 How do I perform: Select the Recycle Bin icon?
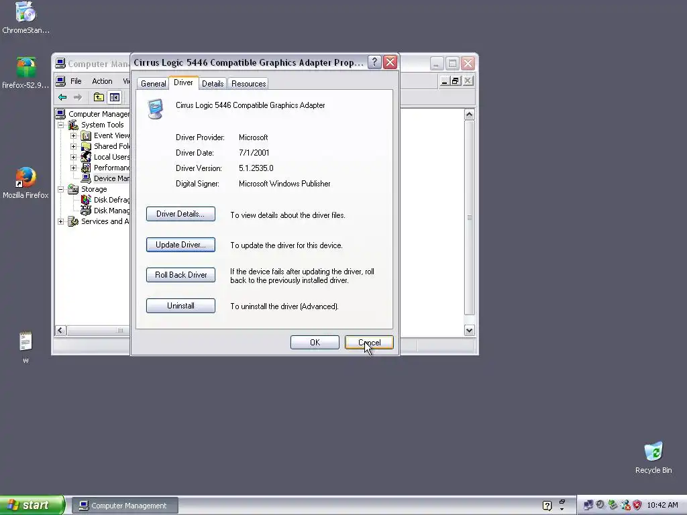pyautogui.click(x=653, y=457)
